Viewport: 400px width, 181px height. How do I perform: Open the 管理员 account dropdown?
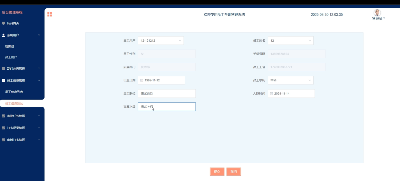[378, 18]
